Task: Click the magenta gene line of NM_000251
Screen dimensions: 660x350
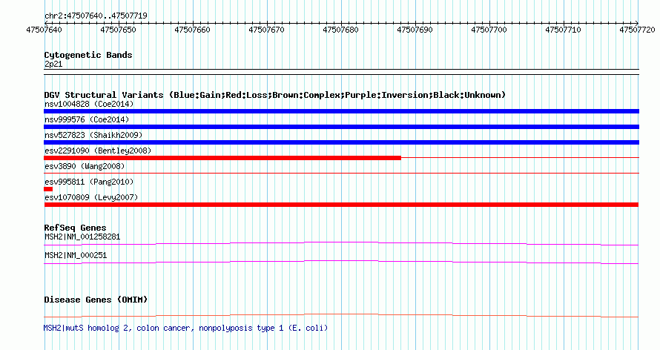Action: 341,262
